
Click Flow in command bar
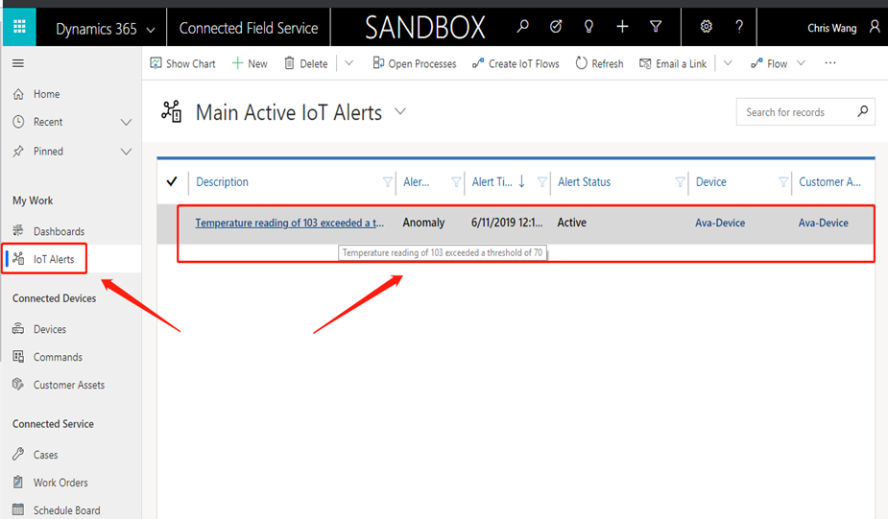tap(769, 63)
